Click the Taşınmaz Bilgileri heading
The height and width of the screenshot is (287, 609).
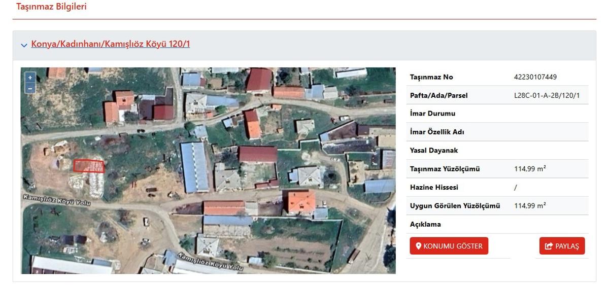click(51, 7)
